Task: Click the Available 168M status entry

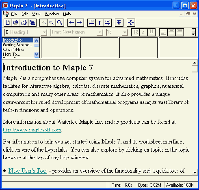Action: tap(180, 185)
